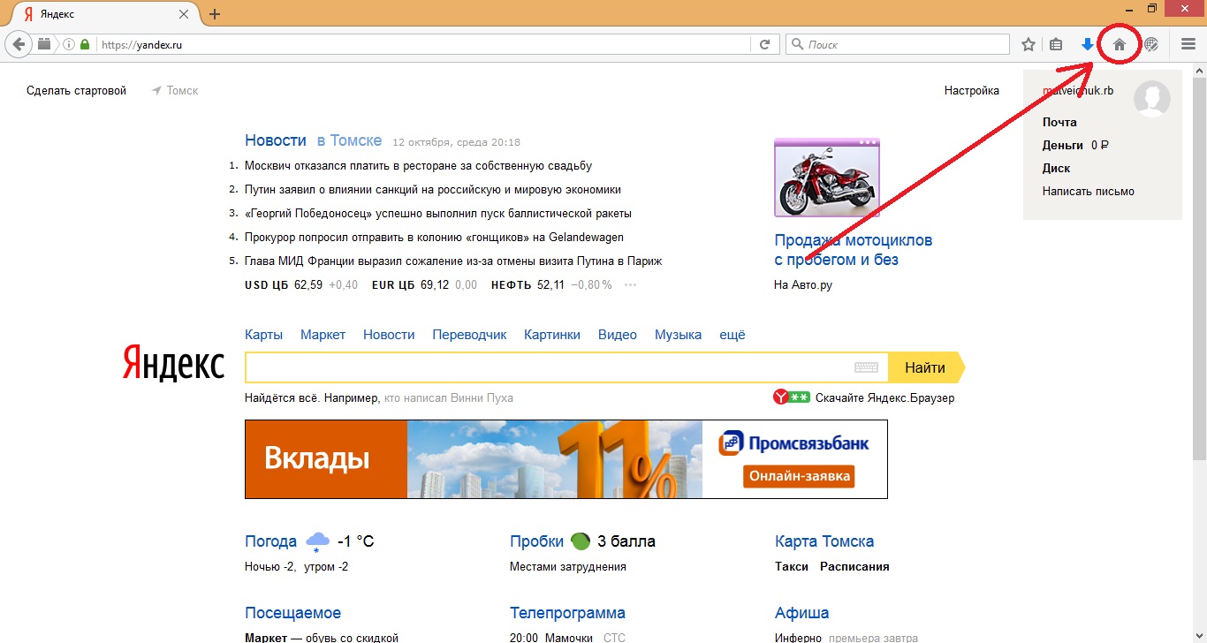Open the Firefox hamburger menu
This screenshot has height=643, width=1207.
pyautogui.click(x=1188, y=44)
